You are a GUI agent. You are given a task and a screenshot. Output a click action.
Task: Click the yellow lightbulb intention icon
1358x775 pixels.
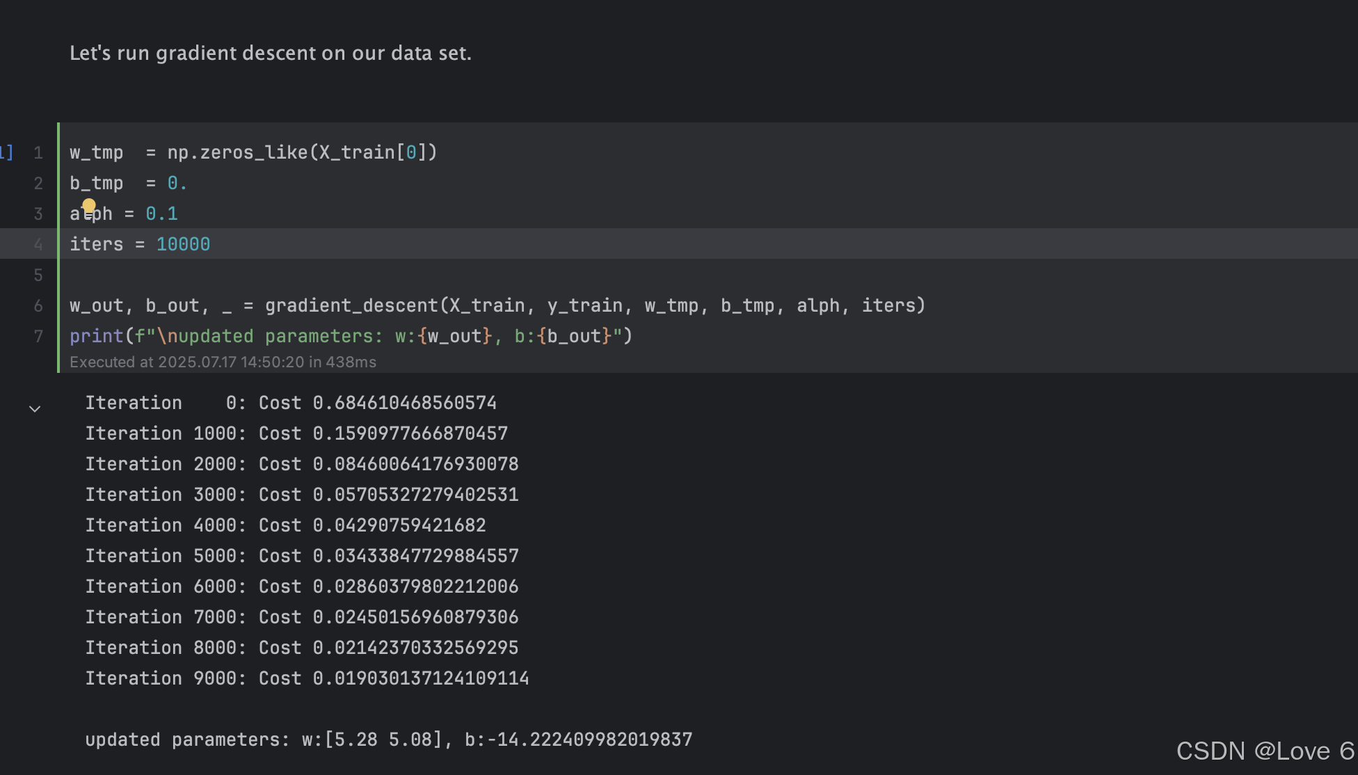pyautogui.click(x=89, y=205)
